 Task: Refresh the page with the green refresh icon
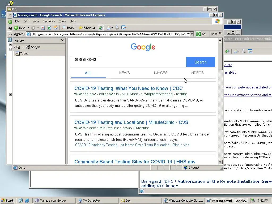[49, 28]
